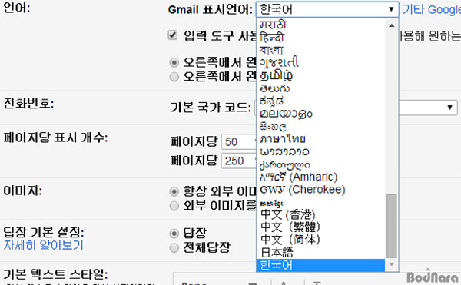The image size is (461, 285).
Task: Pick the Georgian option ქართული
Action: pos(285,165)
